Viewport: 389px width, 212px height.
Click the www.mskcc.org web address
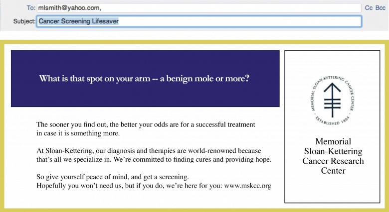(247, 186)
